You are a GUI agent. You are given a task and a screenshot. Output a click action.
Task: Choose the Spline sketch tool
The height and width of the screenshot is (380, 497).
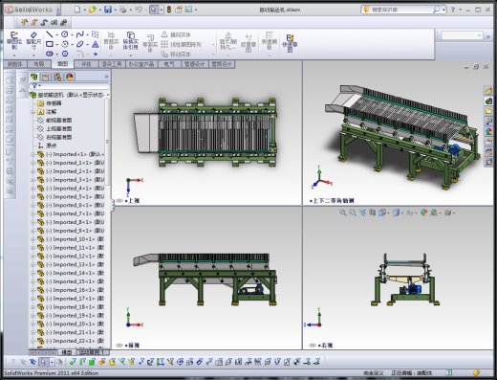click(x=80, y=34)
